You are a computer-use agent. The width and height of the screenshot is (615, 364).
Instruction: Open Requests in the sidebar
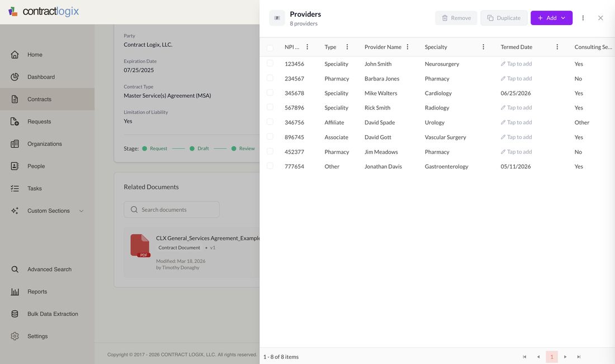click(x=47, y=122)
